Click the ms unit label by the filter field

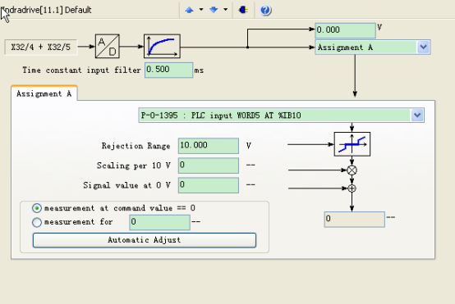pyautogui.click(x=199, y=70)
